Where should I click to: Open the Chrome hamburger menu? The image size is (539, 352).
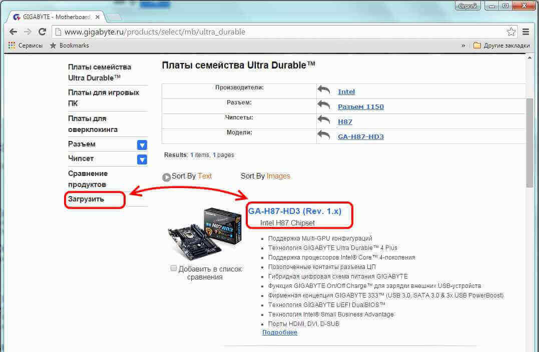tap(525, 32)
